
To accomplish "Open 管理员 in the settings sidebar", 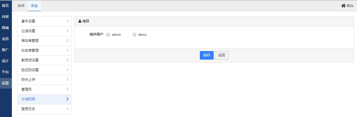I will tap(27, 89).
